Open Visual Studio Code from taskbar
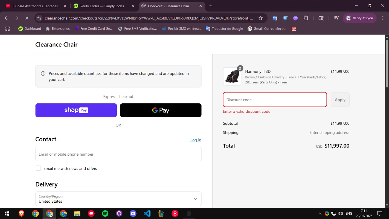Screen dimensions: 389x219 pos(147,214)
